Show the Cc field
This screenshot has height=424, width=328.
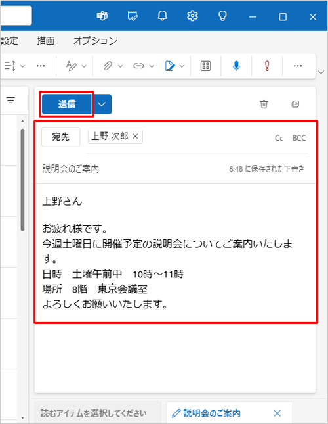279,138
